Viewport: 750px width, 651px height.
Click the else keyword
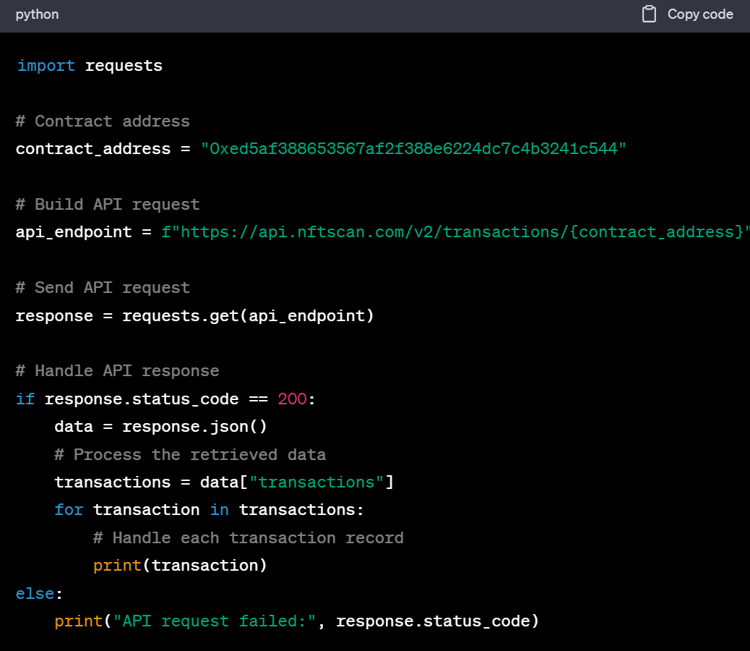click(x=35, y=593)
